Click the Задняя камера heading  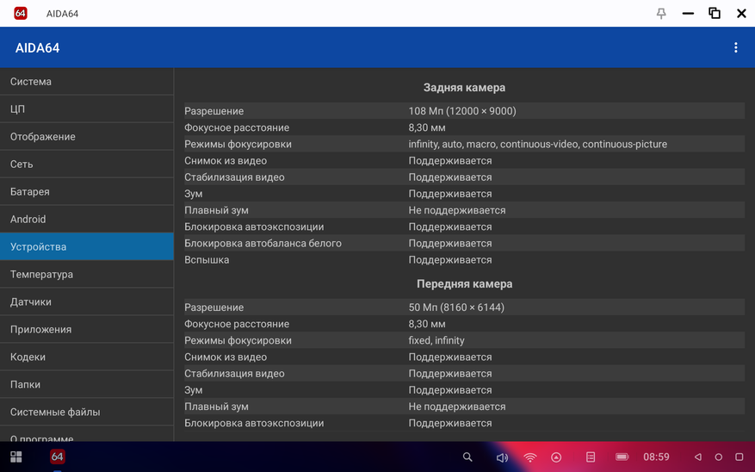pos(464,87)
